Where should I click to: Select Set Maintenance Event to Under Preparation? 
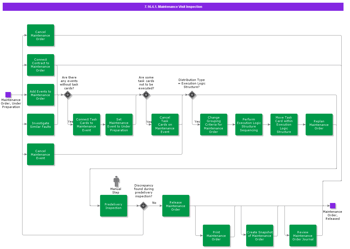point(119,124)
